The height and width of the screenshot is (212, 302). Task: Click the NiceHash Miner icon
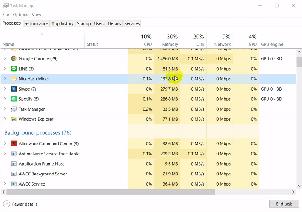14,79
